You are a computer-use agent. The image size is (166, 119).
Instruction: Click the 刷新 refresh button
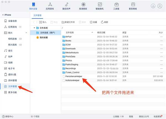[105, 22]
